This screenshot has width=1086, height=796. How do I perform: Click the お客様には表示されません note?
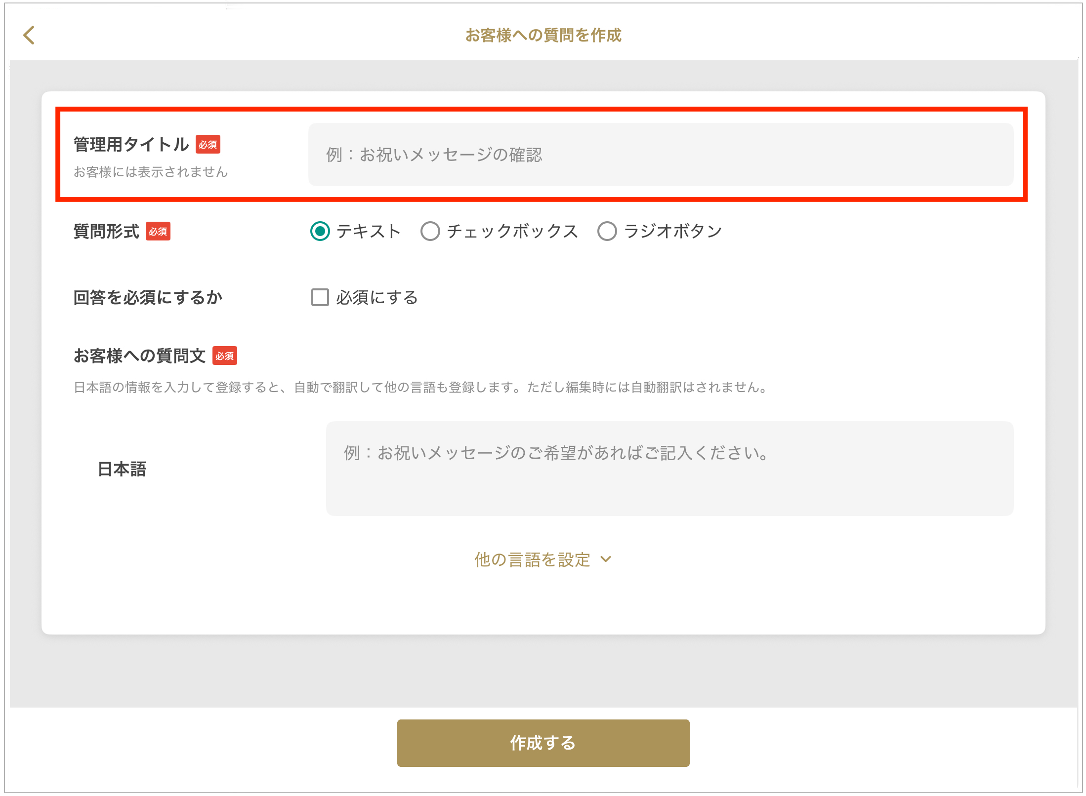tap(151, 172)
